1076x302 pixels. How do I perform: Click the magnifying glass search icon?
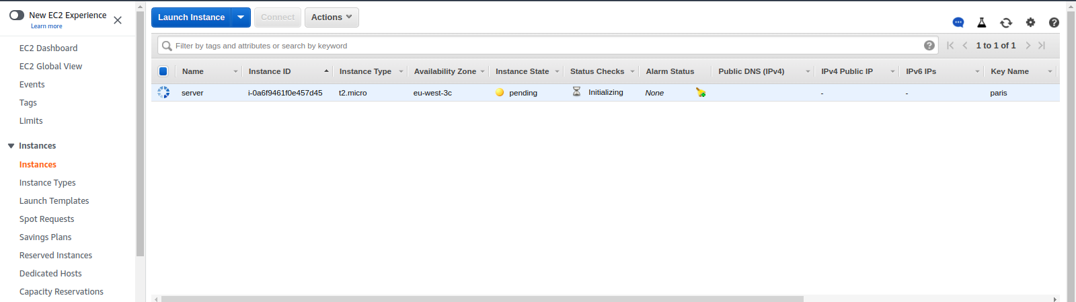coord(167,46)
